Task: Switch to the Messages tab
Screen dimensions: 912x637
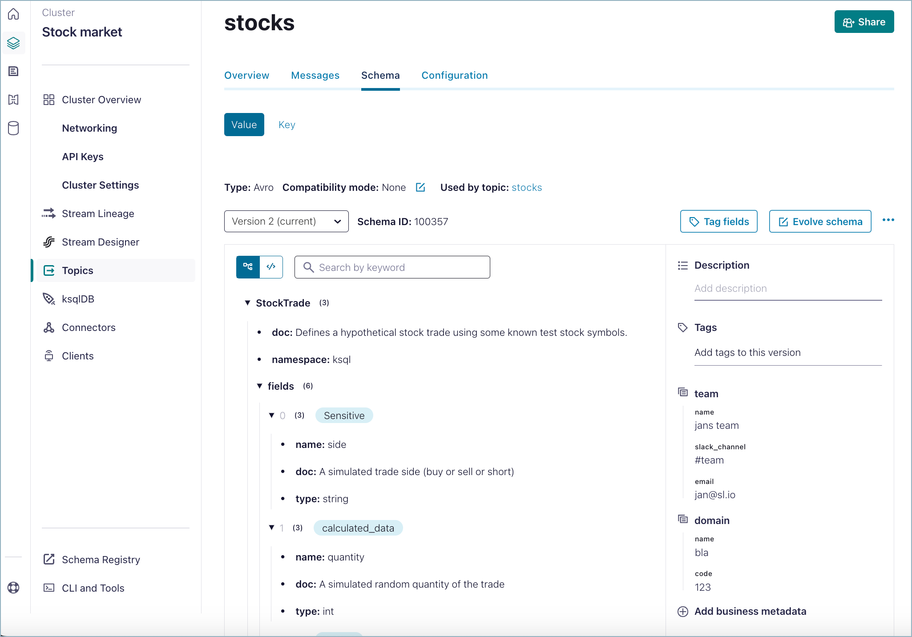Action: pos(315,75)
